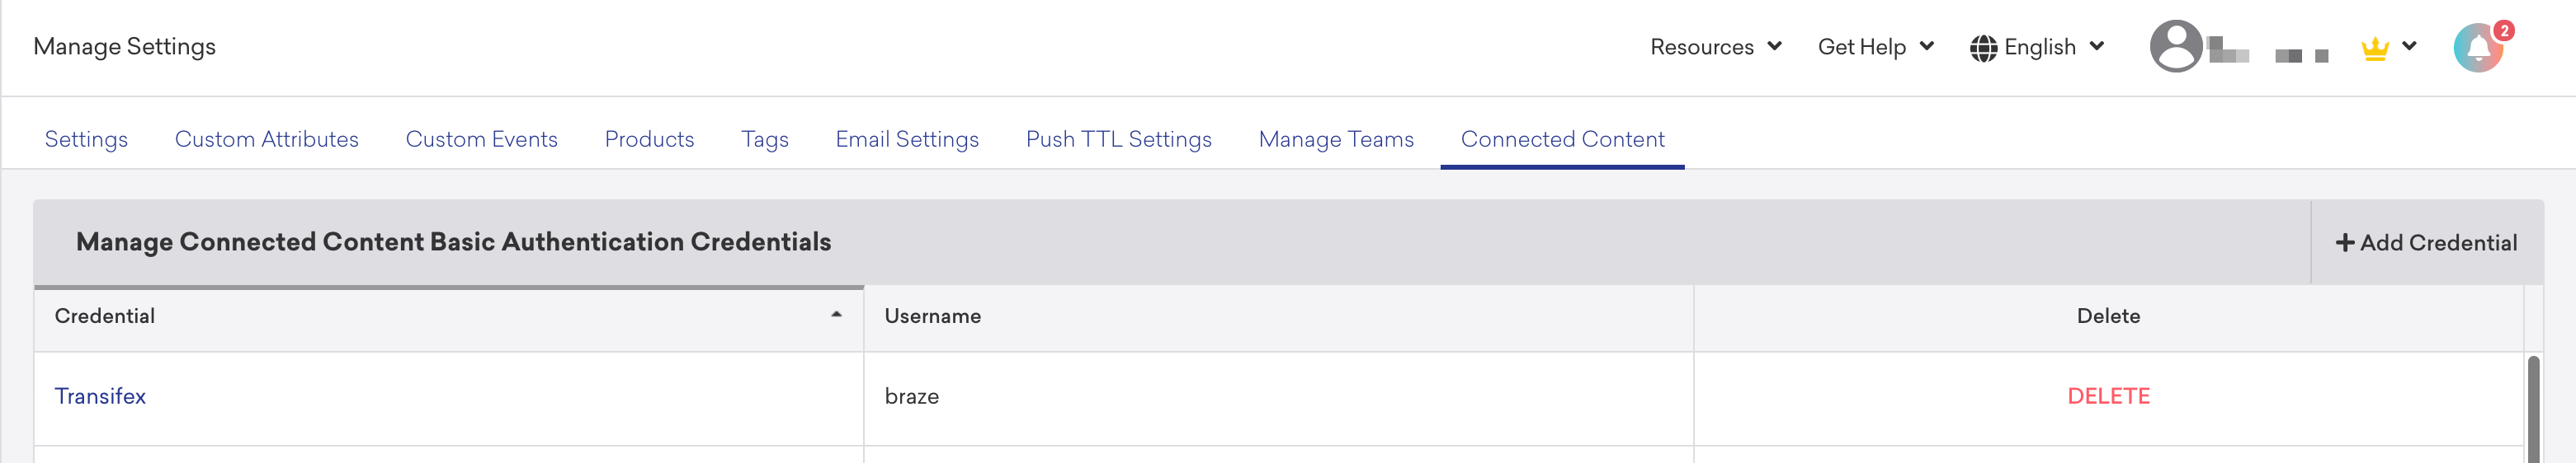The image size is (2576, 463).
Task: Click the yellow crown icon
Action: [2375, 48]
